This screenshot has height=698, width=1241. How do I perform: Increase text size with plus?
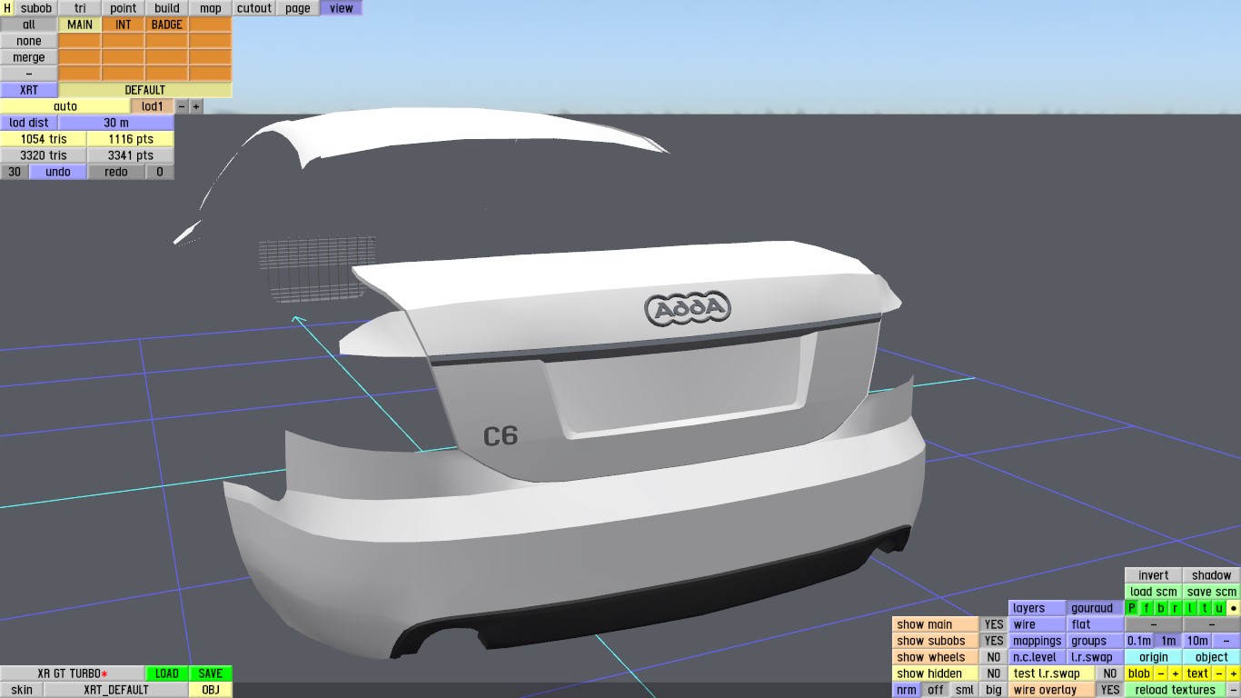point(1234,673)
